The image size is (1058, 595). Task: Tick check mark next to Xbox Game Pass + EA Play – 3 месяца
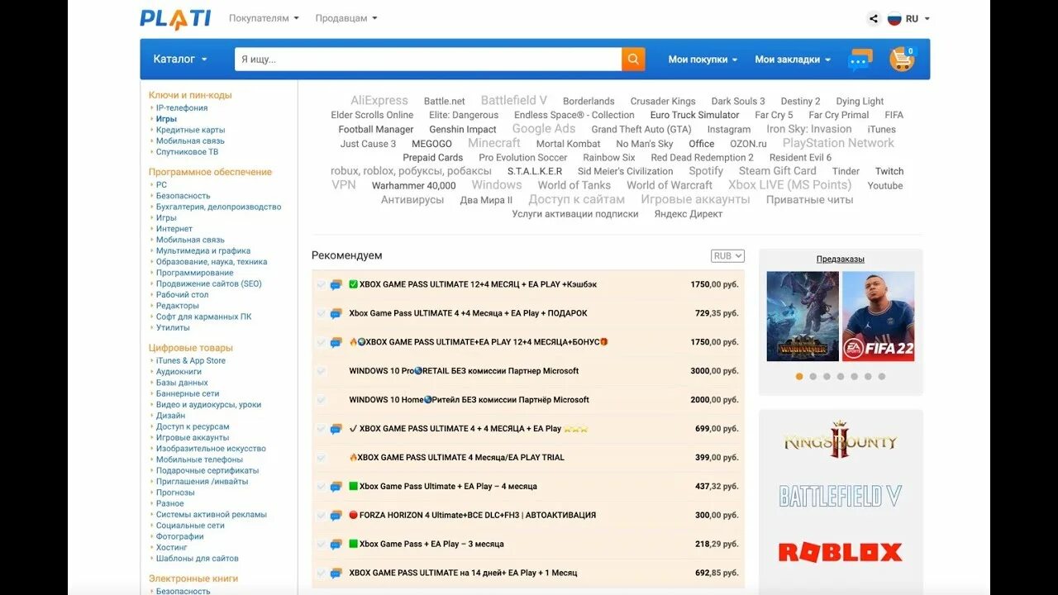[x=321, y=545]
